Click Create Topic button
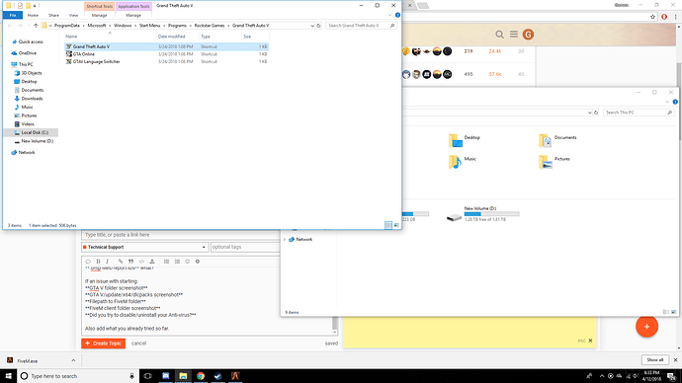 tap(103, 344)
